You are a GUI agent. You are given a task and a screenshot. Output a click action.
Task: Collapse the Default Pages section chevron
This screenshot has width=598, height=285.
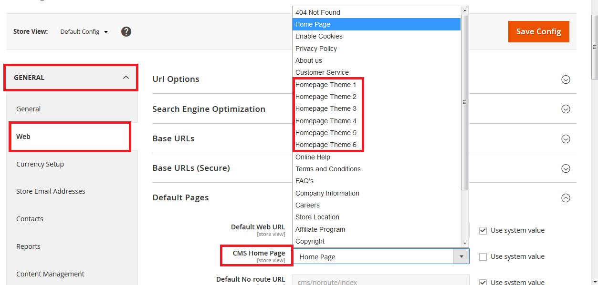(x=566, y=197)
